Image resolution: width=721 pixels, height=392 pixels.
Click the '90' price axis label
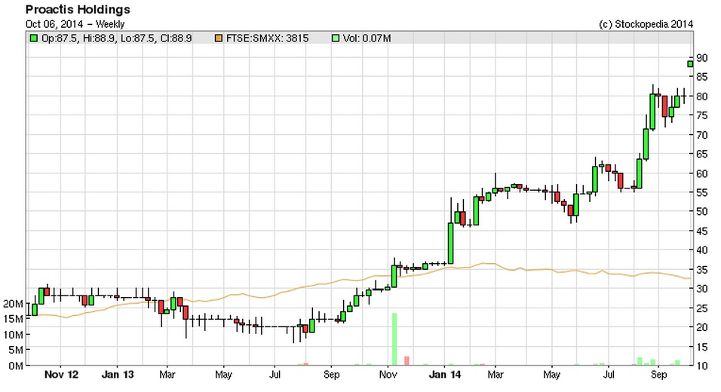coord(701,58)
